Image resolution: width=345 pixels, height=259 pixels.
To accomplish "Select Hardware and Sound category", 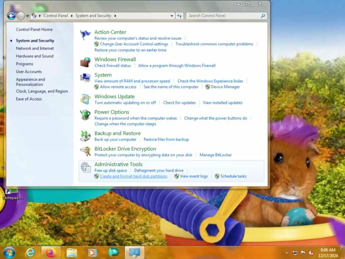I will click(x=35, y=56).
